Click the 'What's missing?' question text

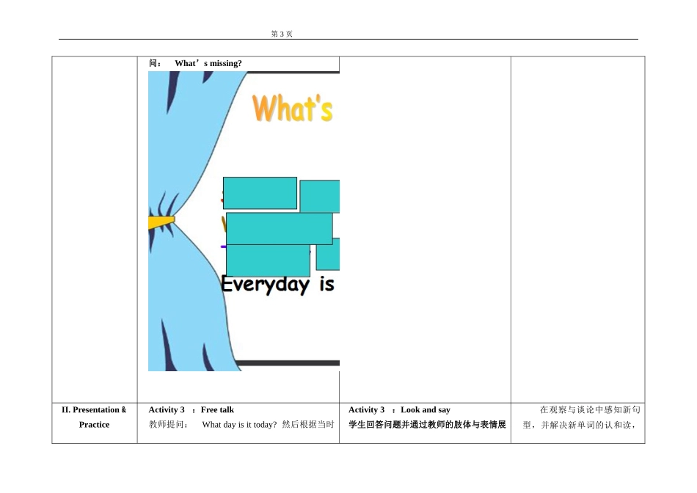tap(208, 63)
